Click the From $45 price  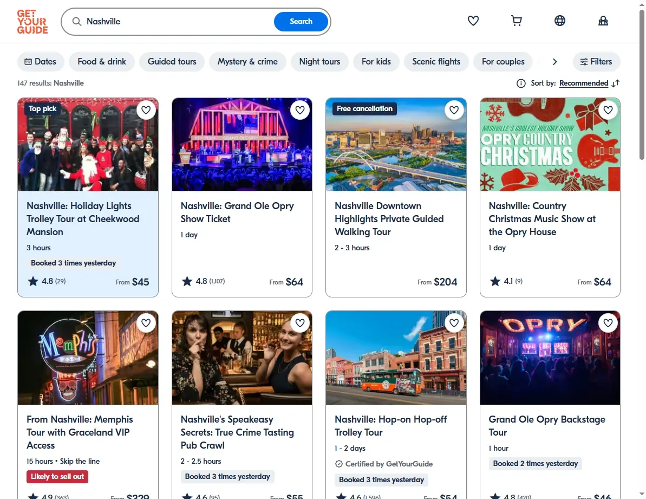[x=132, y=282]
